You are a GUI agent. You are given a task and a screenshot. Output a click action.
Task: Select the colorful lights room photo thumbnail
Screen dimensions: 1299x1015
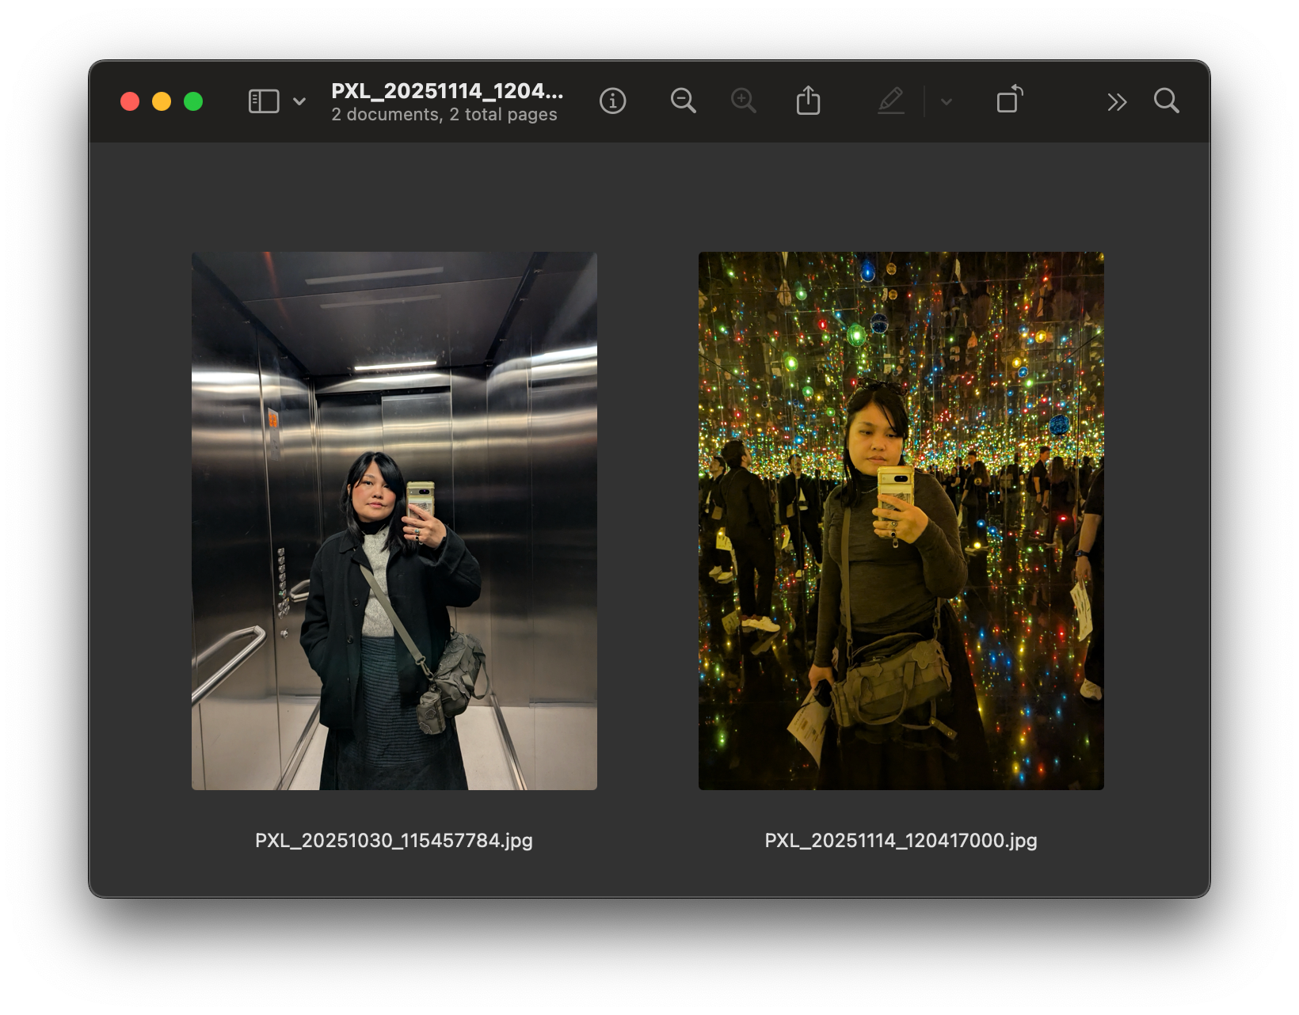pos(901,521)
